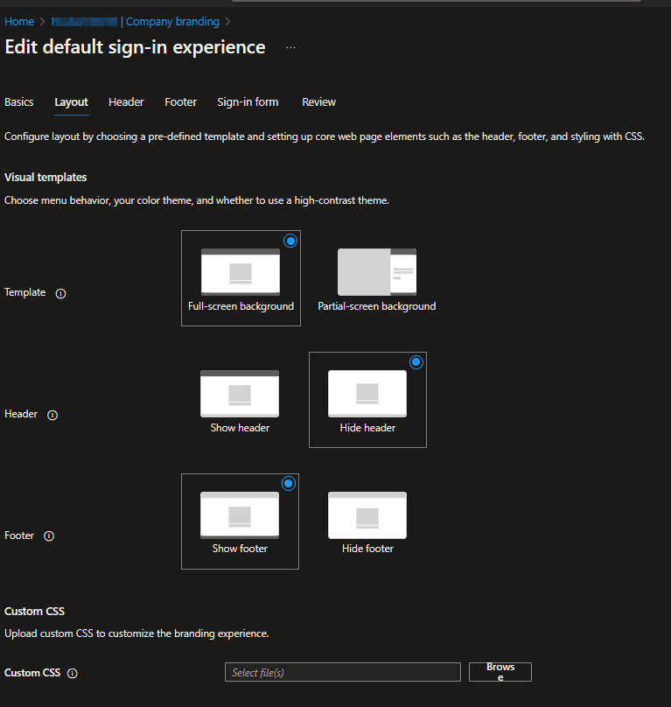671x707 pixels.
Task: Click the Template info icon
Action: (60, 293)
